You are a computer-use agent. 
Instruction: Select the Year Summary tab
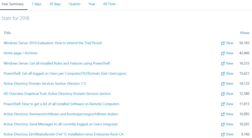tap(13, 4)
